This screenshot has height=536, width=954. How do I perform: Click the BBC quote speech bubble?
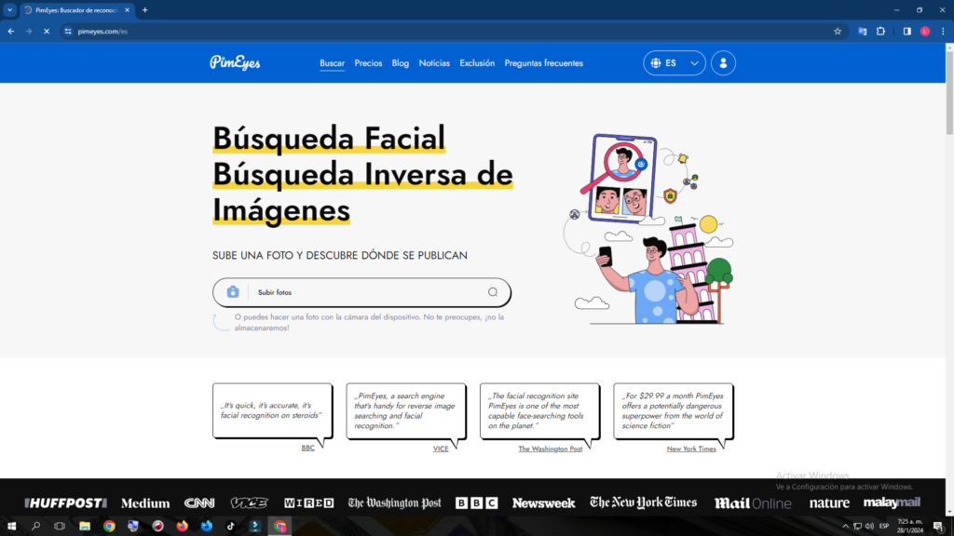[273, 410]
